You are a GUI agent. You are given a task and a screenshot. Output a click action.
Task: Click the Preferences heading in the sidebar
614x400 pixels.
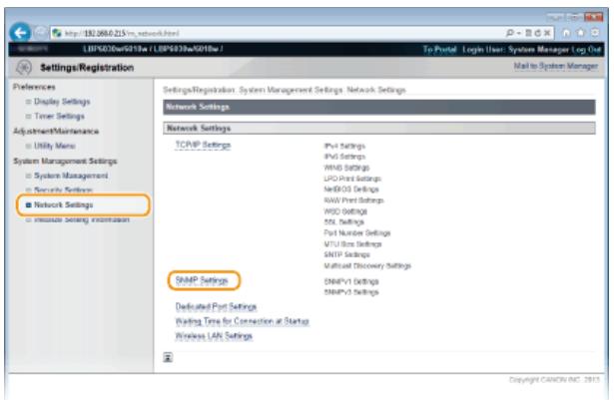(x=34, y=87)
